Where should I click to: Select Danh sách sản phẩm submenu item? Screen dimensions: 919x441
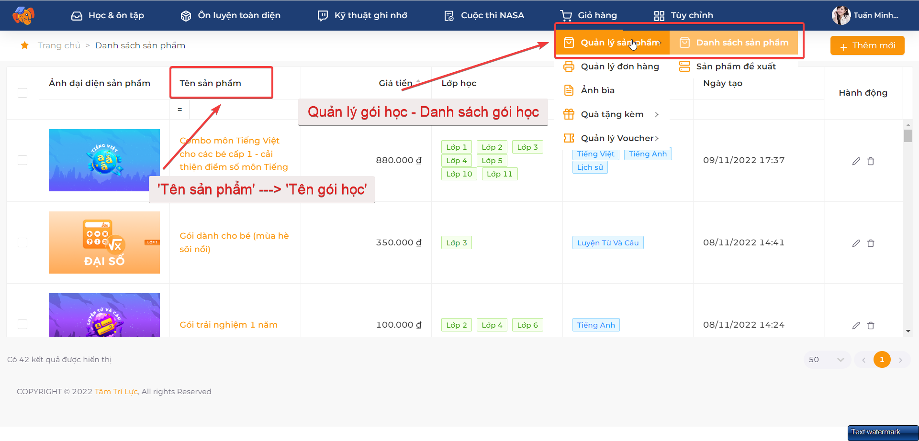coord(734,43)
